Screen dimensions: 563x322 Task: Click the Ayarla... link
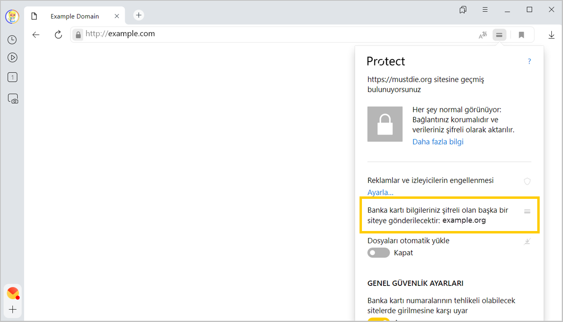(380, 192)
